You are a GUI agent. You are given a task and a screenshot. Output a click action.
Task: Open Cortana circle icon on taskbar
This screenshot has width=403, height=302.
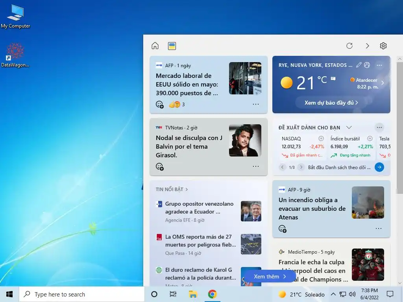point(154,294)
